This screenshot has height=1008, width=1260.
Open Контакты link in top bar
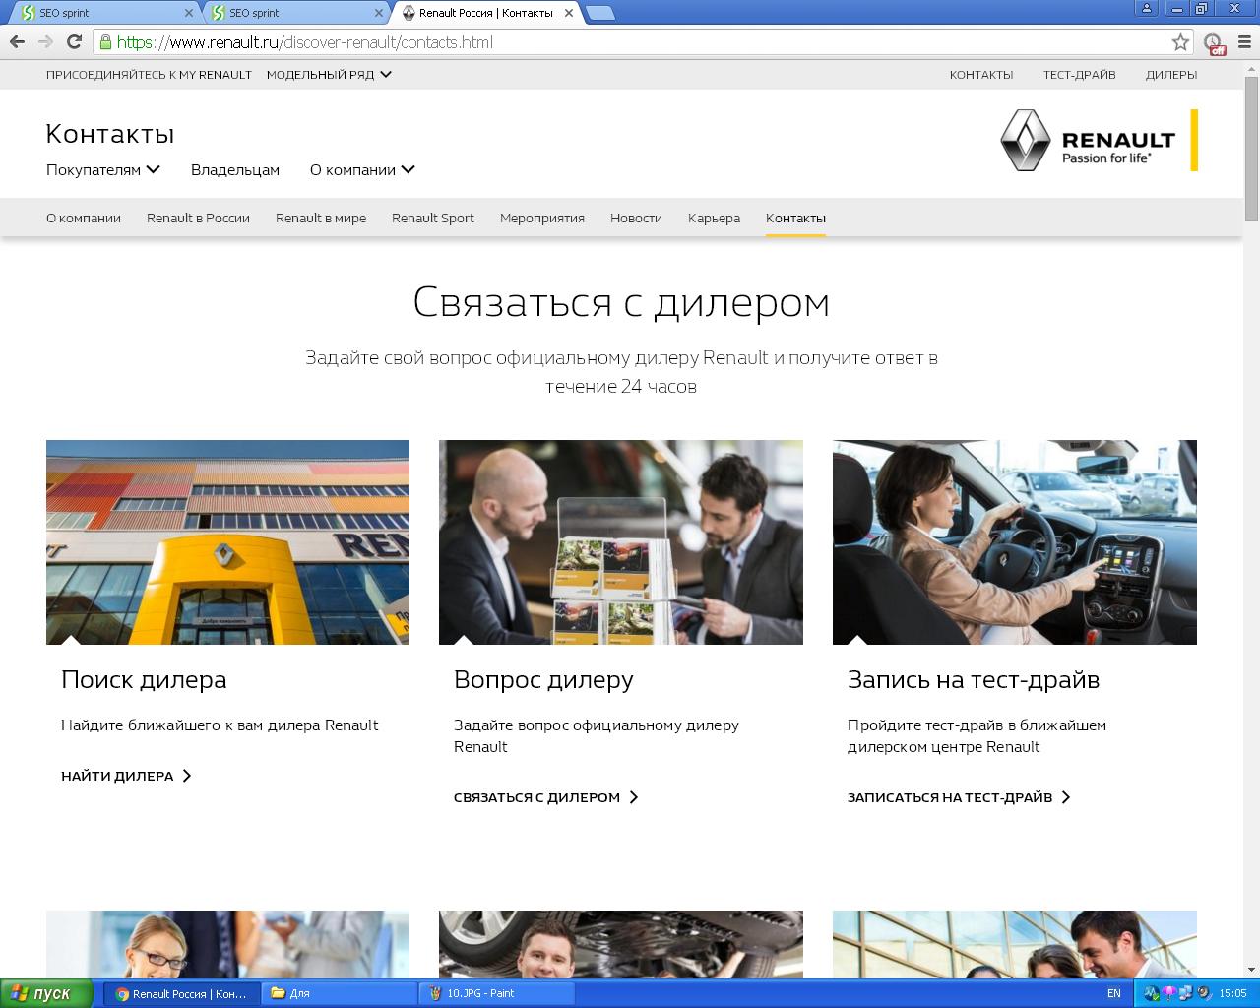click(981, 75)
